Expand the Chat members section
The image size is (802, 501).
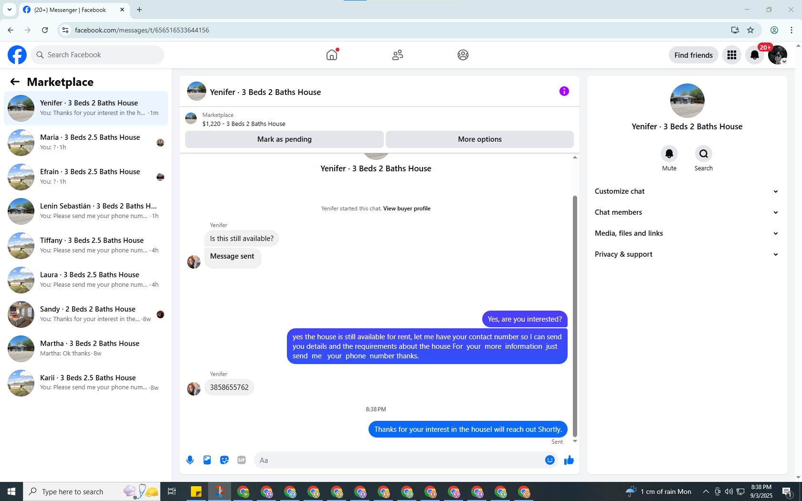pos(687,212)
